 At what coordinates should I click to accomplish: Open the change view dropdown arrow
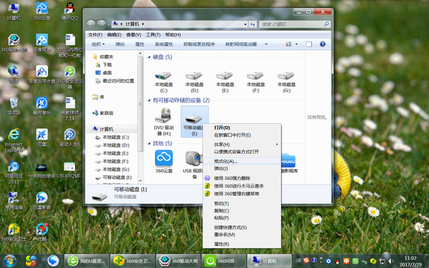tap(297, 44)
